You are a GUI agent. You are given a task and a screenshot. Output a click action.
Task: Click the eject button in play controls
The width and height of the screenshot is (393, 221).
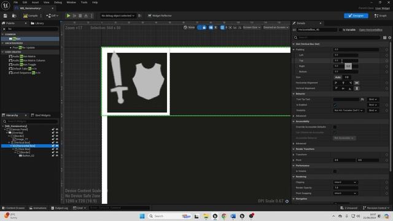[86, 15]
